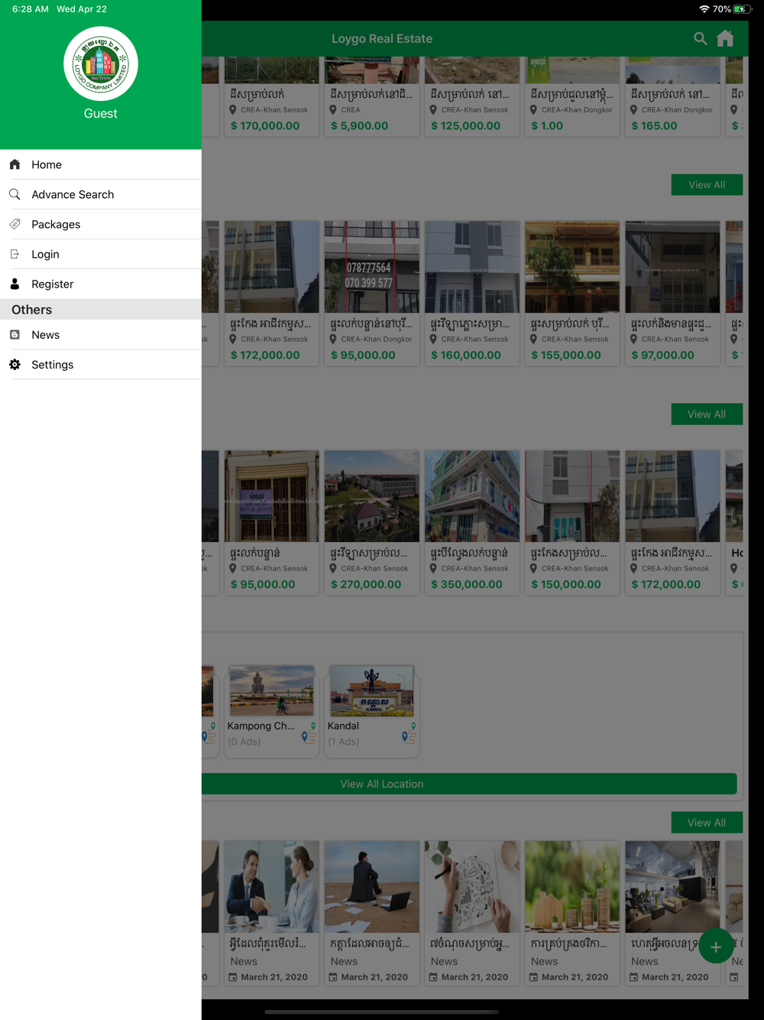Image resolution: width=764 pixels, height=1020 pixels.
Task: Tap the News icon in drawer
Action: 15,335
